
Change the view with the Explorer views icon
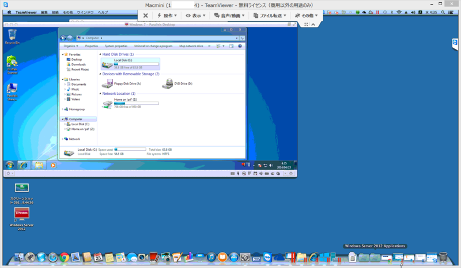click(x=218, y=46)
